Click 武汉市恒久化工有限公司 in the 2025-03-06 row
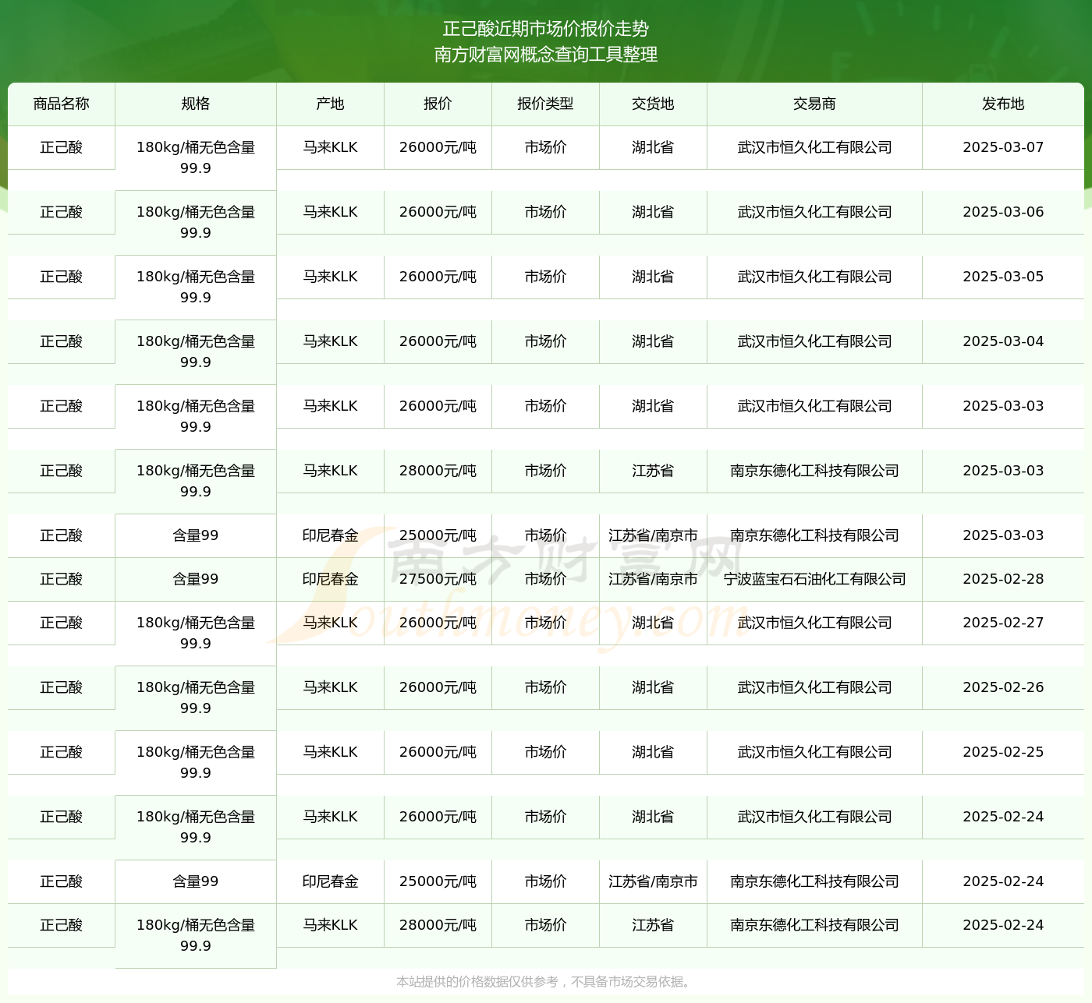Screen dimensions: 1092x1003 pos(815,212)
